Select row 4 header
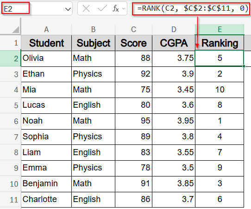Screen dimensions: 251x209 10,90
